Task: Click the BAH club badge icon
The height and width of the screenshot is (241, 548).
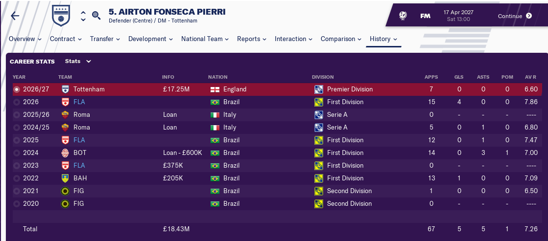Action: [65, 178]
